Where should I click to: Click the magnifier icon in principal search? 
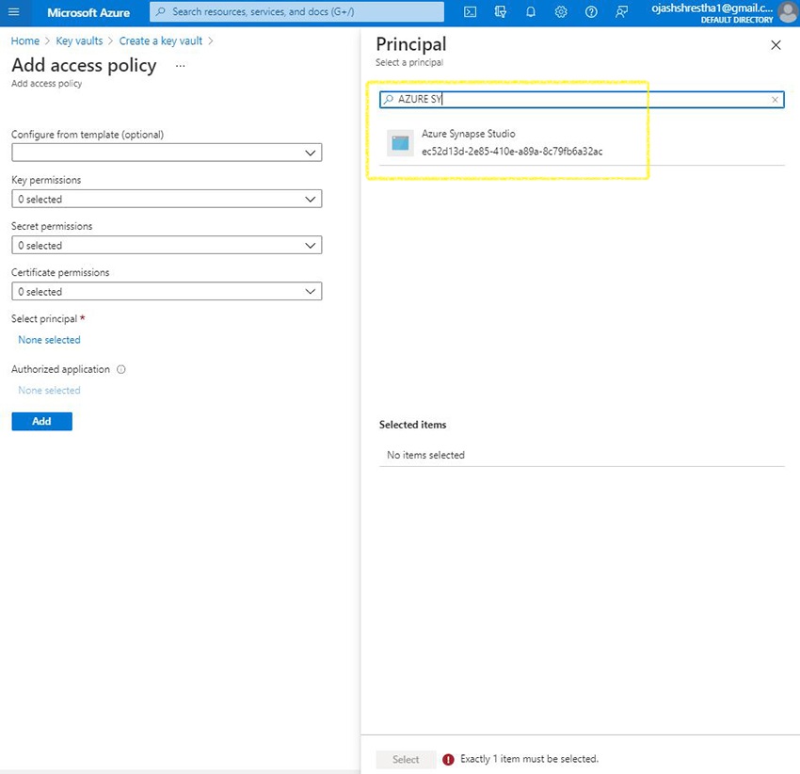click(x=389, y=99)
